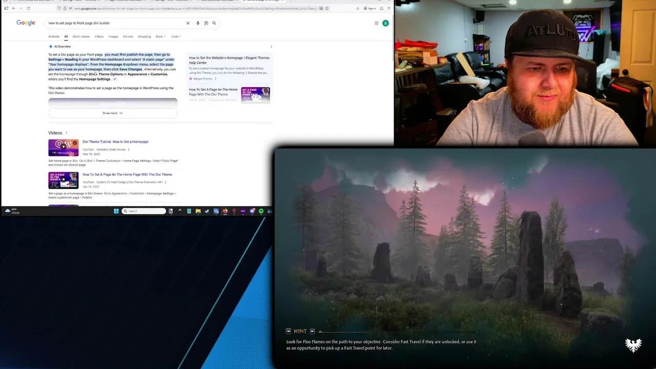The height and width of the screenshot is (369, 656).
Task: Open Discord icon with notification badge
Action: [252, 211]
